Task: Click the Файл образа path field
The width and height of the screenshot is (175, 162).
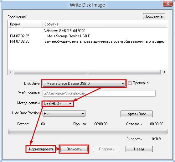Action: tap(99, 93)
